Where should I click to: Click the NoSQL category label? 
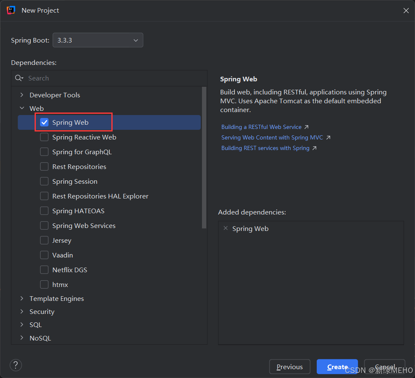(40, 338)
